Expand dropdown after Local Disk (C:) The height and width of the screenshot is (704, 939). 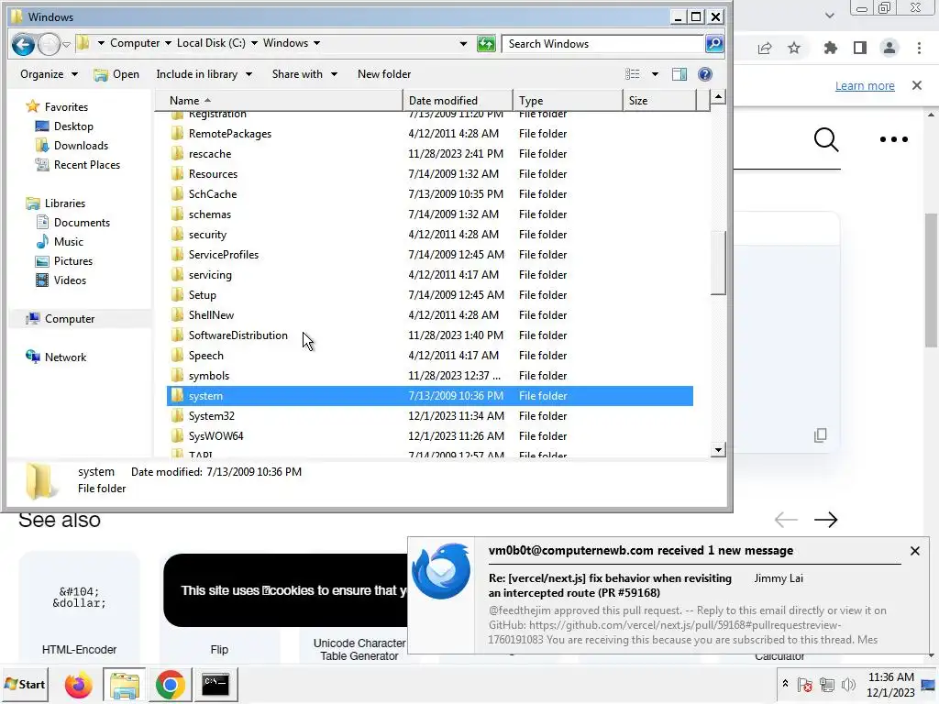coord(254,43)
